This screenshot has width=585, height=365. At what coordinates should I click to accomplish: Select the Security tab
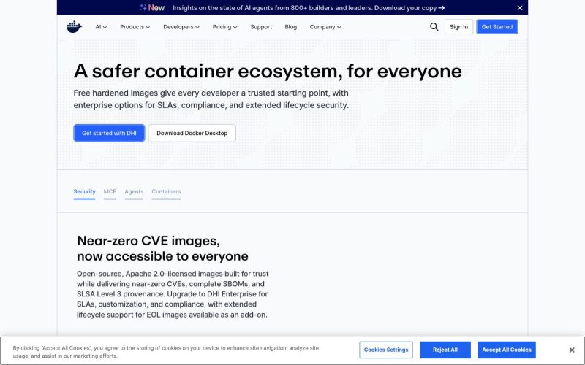point(84,192)
